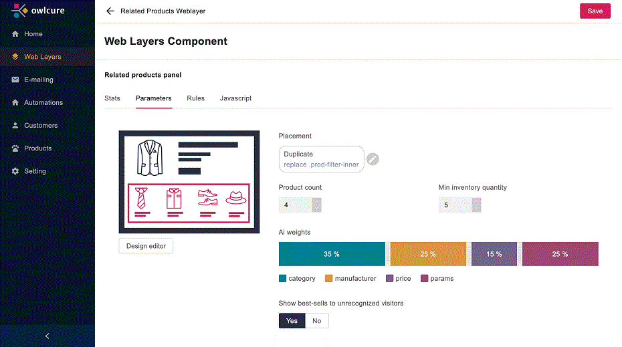Switch to the Rules tab
The image size is (622, 347).
pyautogui.click(x=195, y=98)
